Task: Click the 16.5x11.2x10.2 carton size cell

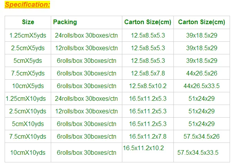Action: pos(143,148)
